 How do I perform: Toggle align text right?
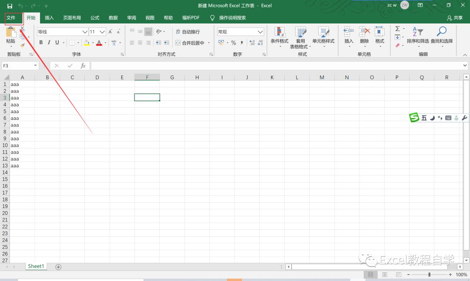[x=148, y=43]
